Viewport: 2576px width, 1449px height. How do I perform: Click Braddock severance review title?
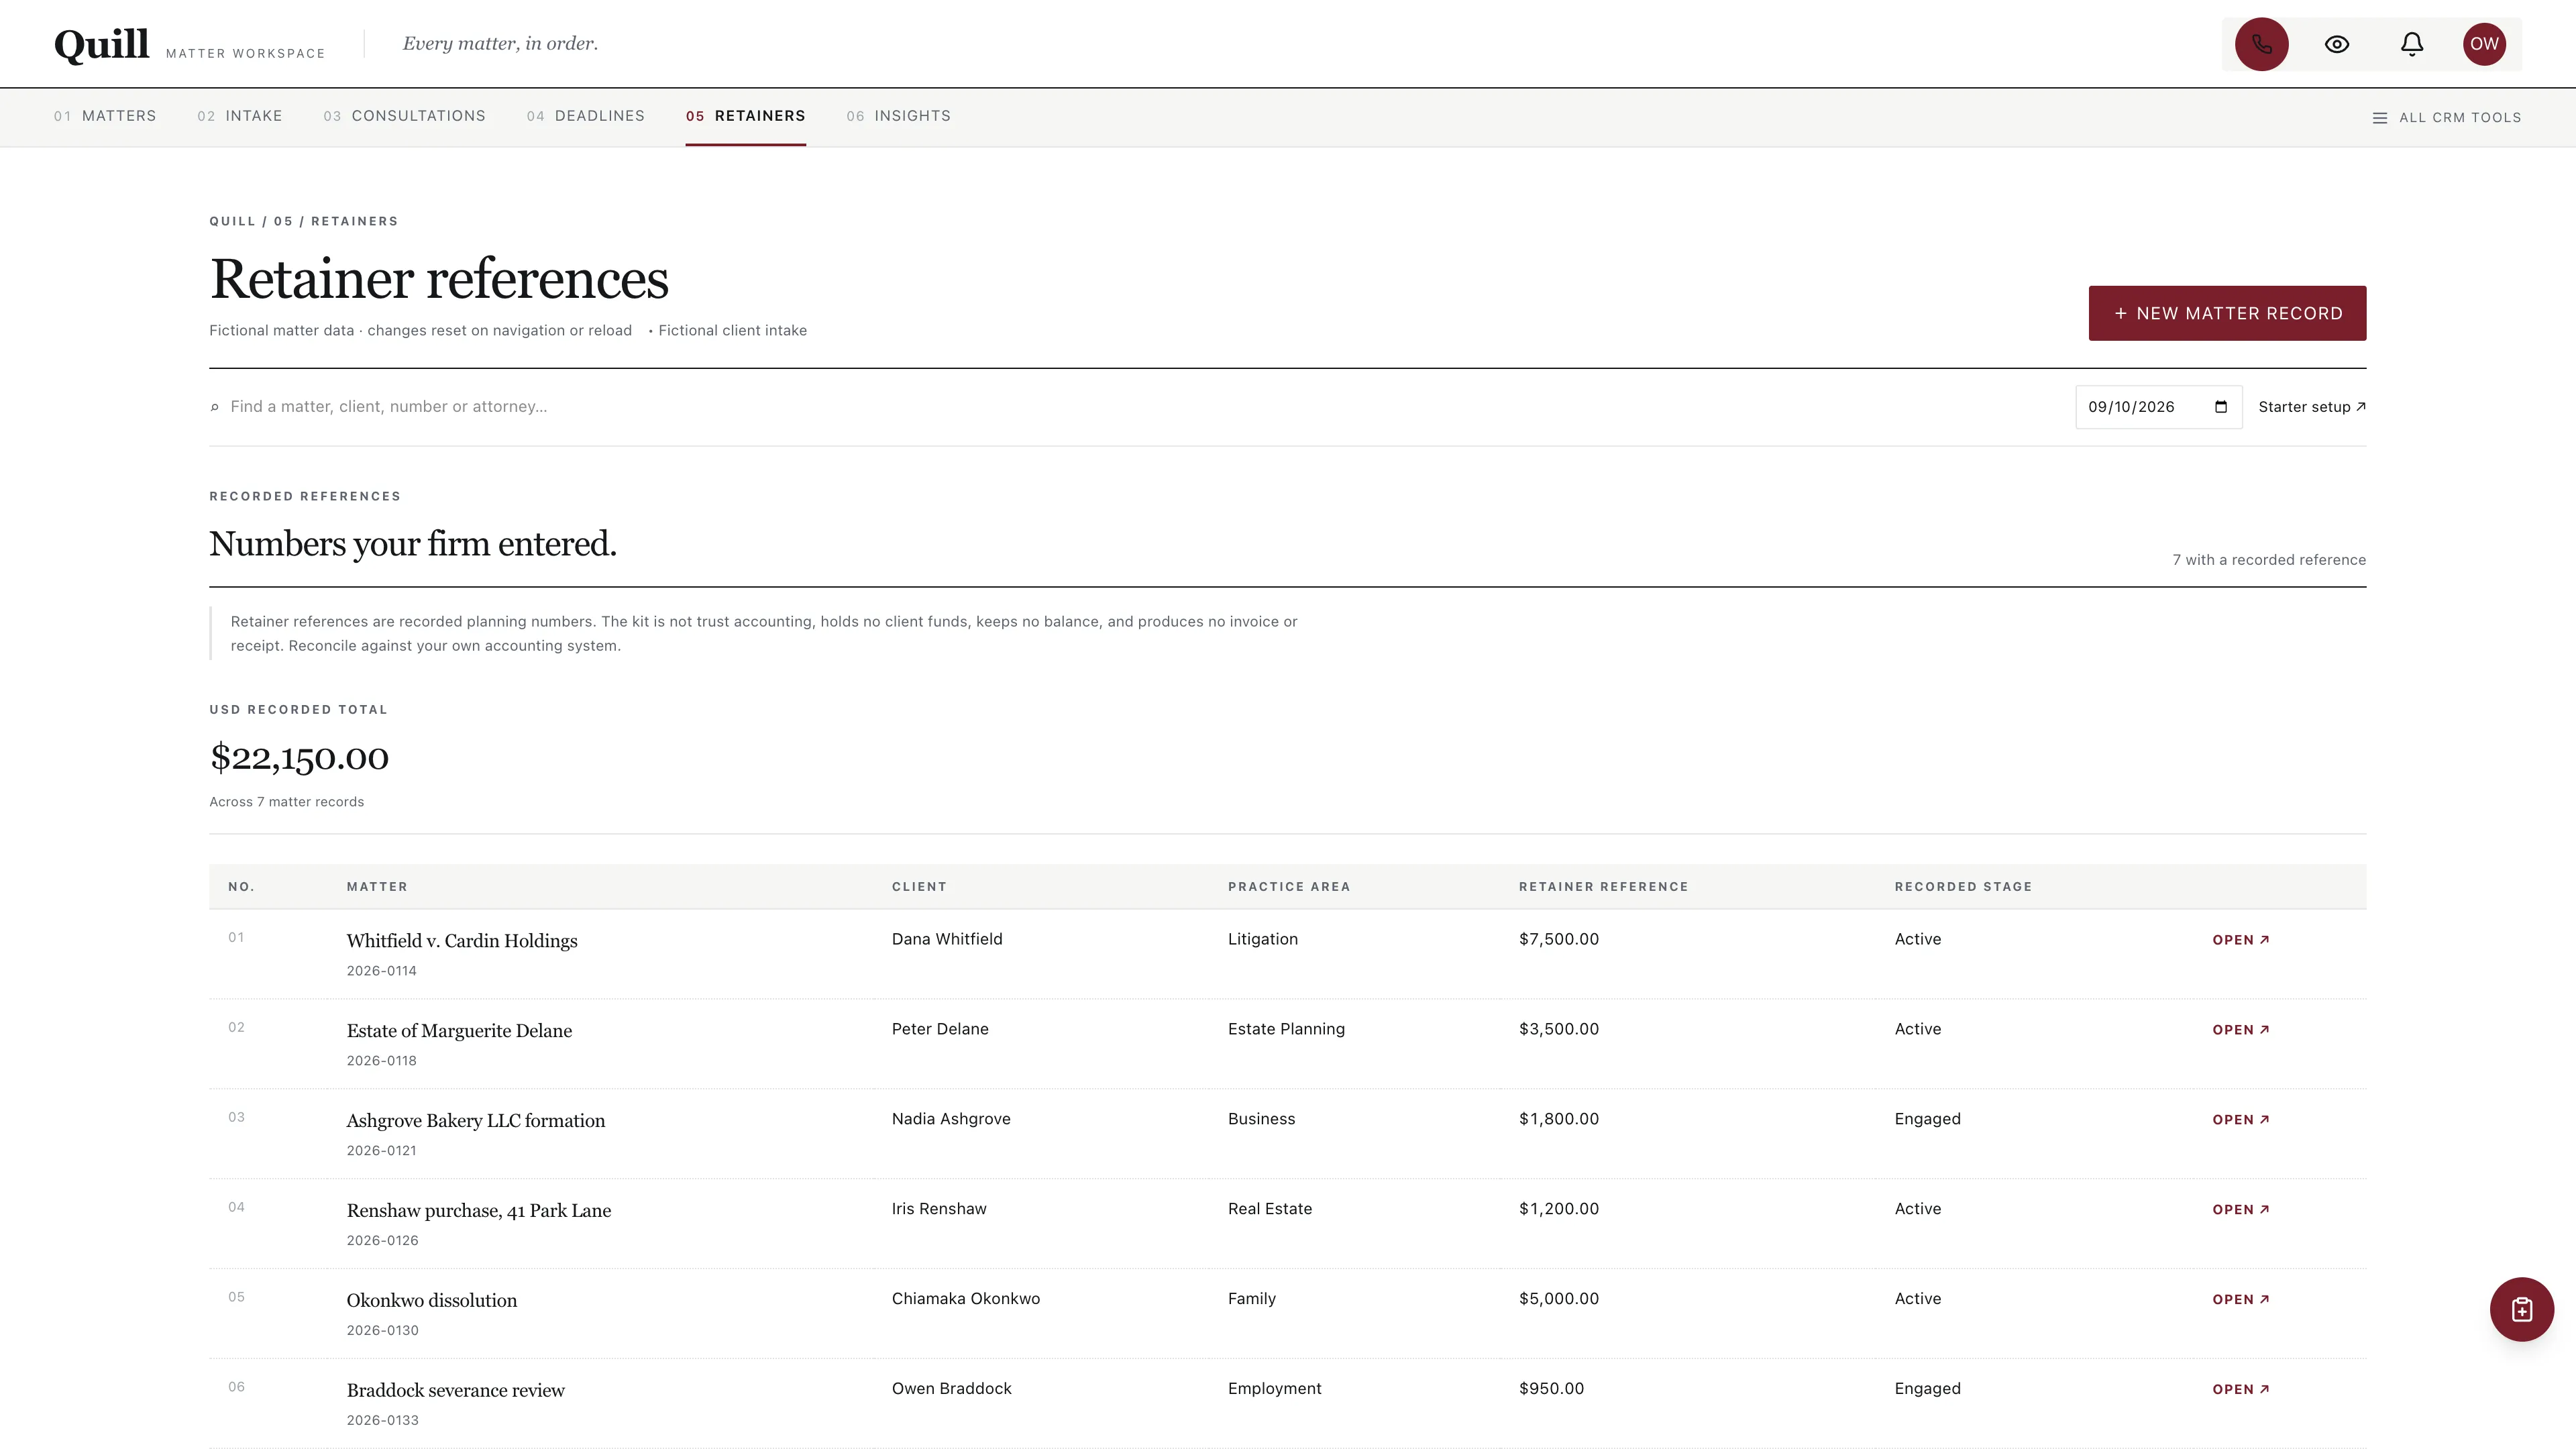point(456,1391)
